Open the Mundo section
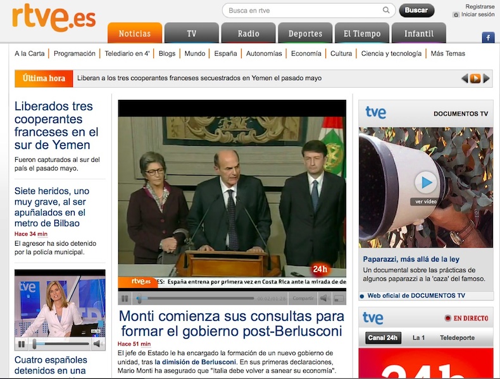The height and width of the screenshot is (379, 500). pyautogui.click(x=194, y=54)
